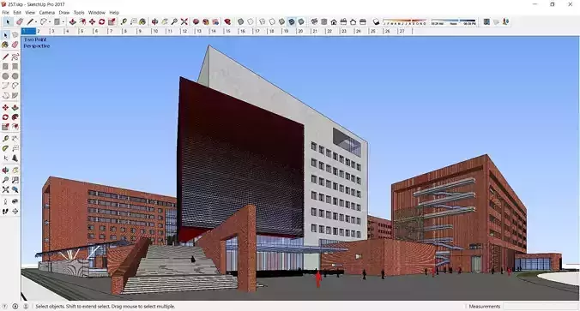
Task: Click the Rotated Rectangle tool
Action: pyautogui.click(x=15, y=67)
